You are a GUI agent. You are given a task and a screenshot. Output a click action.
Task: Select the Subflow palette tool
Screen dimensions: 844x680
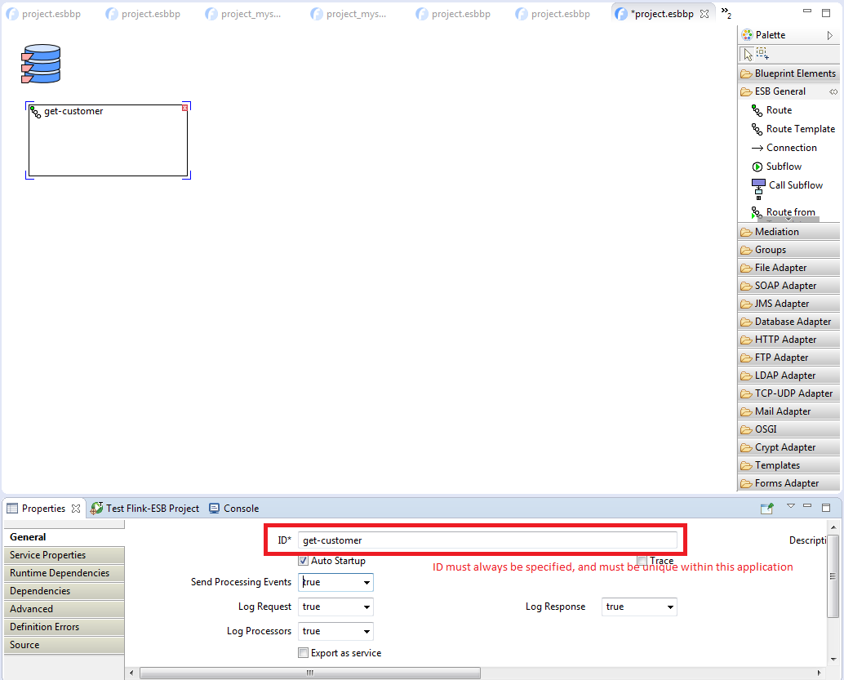[783, 167]
